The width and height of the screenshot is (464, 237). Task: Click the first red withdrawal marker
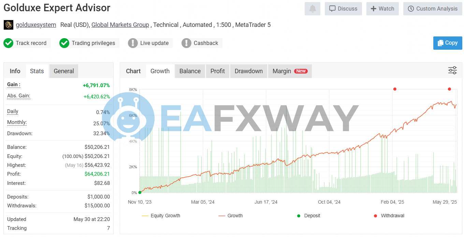point(395,89)
